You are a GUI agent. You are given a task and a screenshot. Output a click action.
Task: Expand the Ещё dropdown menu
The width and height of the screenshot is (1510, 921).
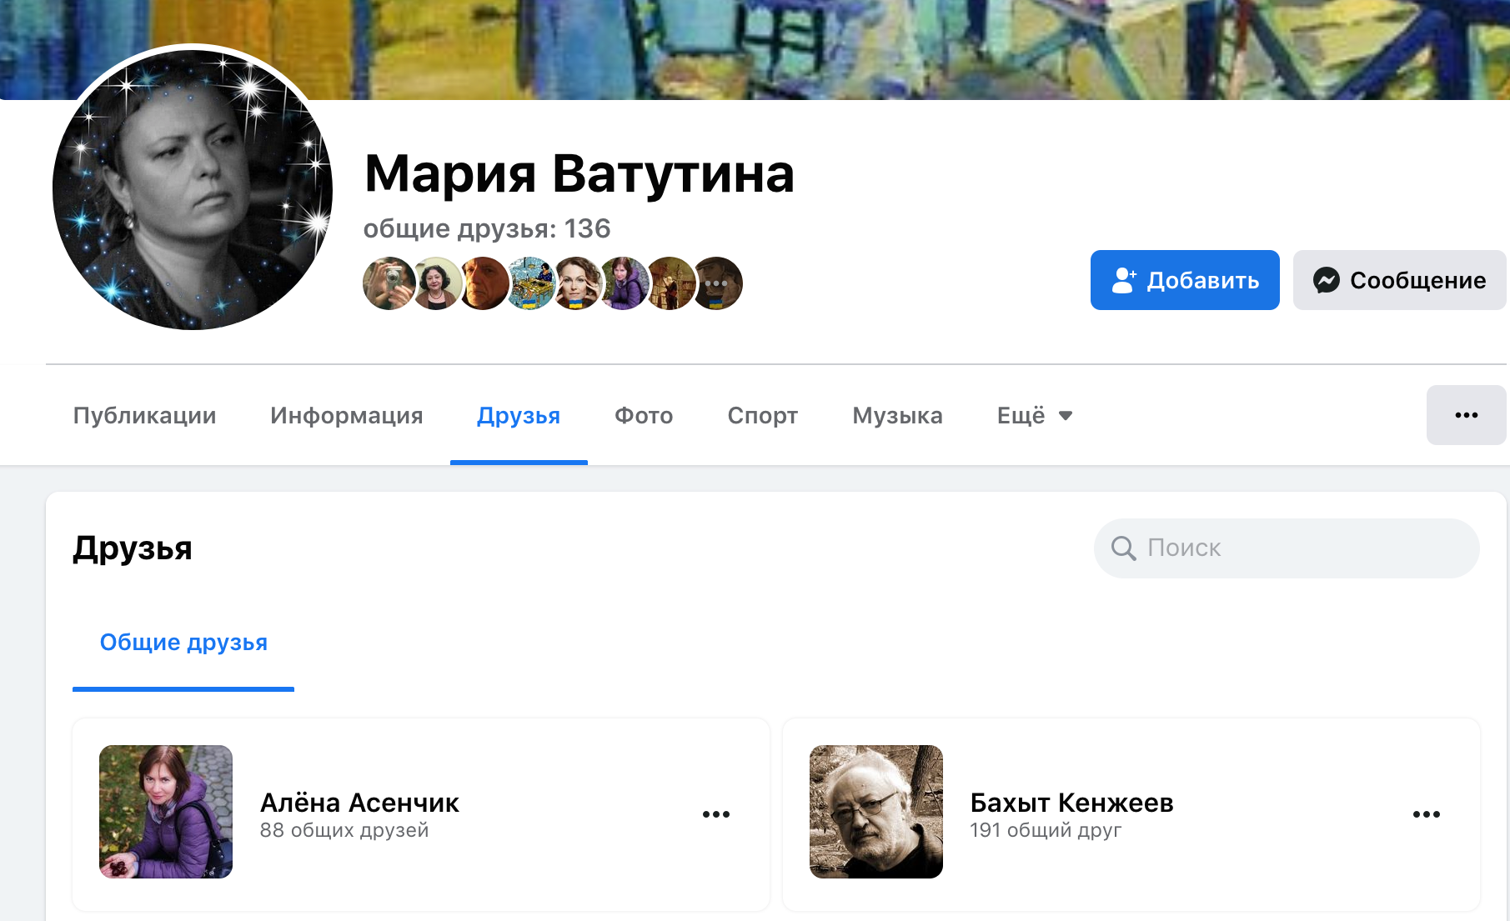[x=1035, y=415]
